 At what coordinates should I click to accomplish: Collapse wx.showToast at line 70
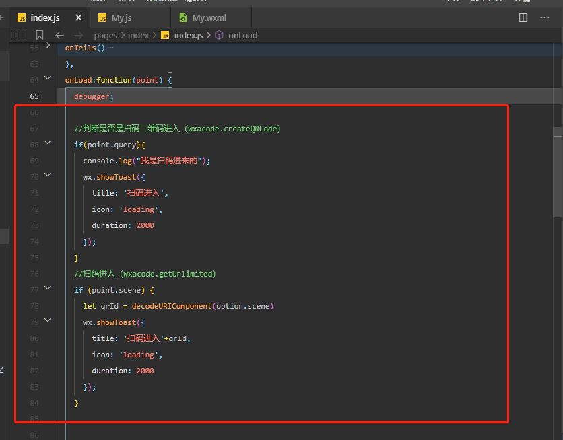tap(48, 175)
